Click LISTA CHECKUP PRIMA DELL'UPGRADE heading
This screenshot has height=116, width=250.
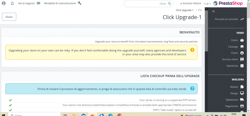pos(170,76)
